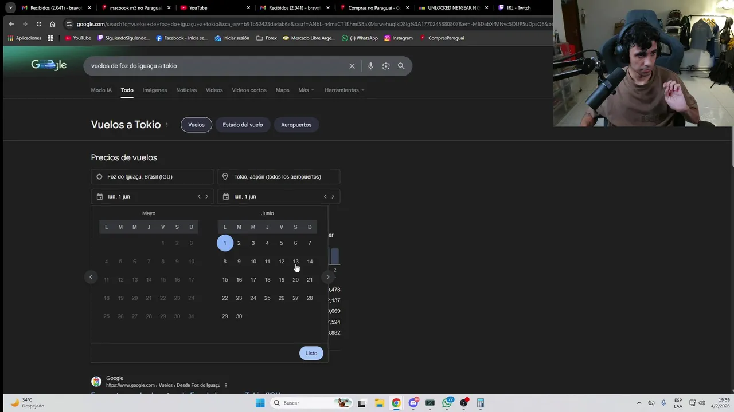Close the YouTube browser tab
734x412 pixels.
click(x=248, y=8)
